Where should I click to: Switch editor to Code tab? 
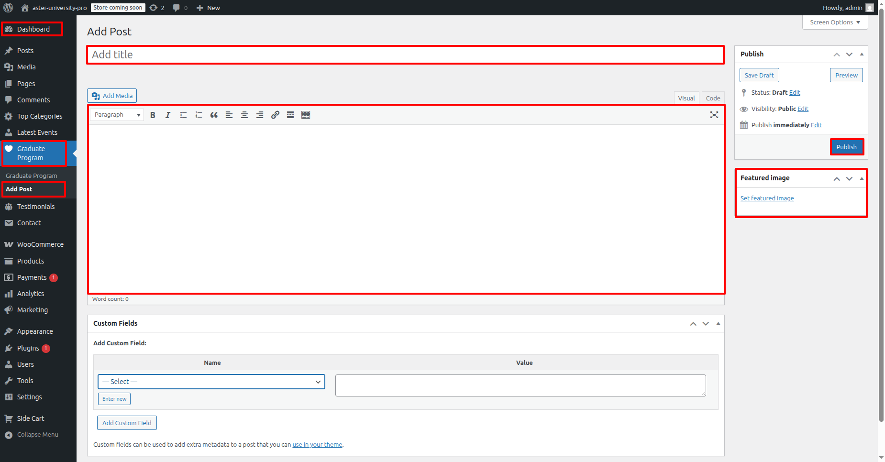pos(713,98)
